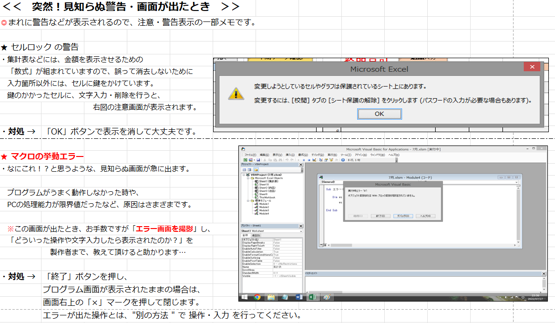Select Module4 in the project tree
This screenshot has height=323, width=555.
(x=264, y=213)
